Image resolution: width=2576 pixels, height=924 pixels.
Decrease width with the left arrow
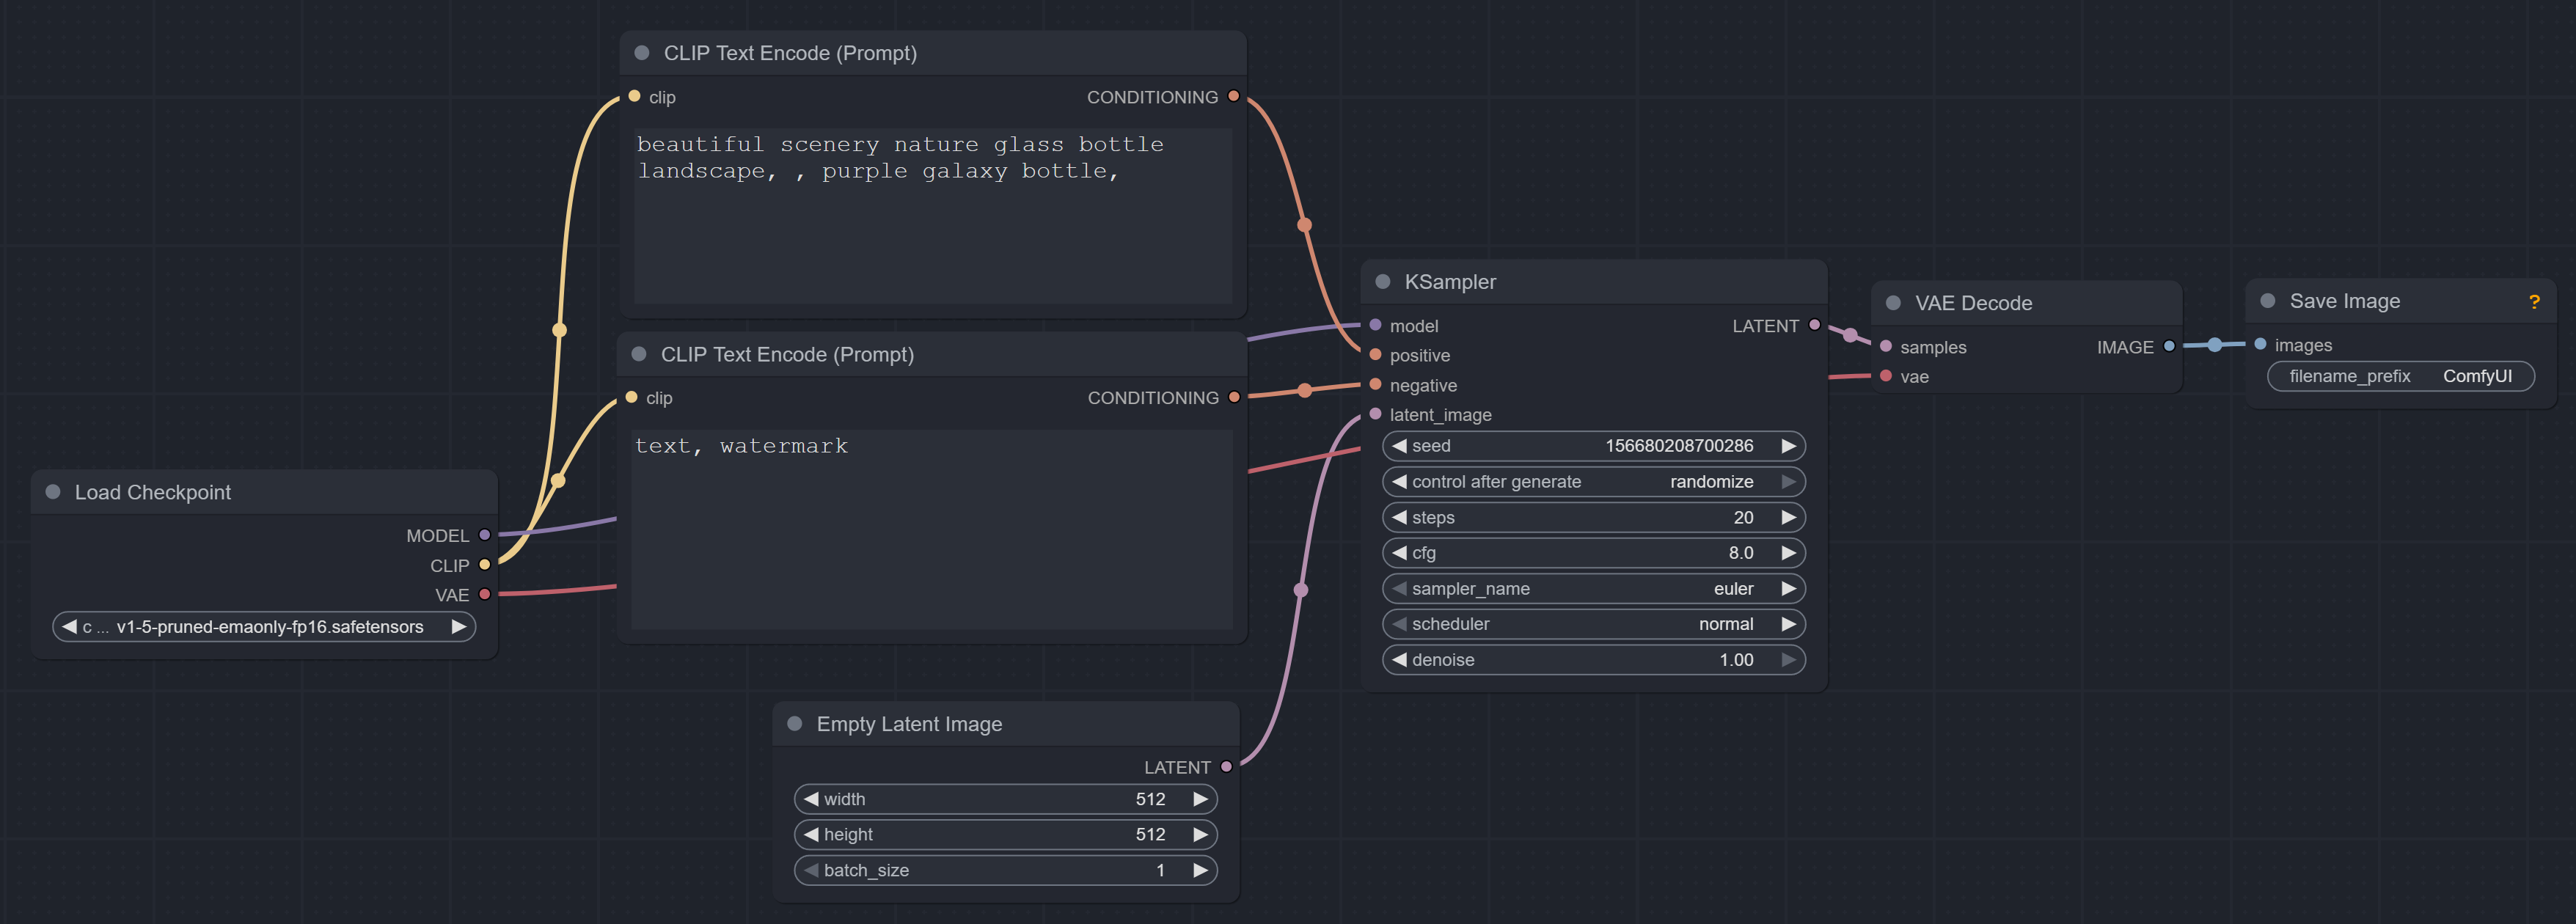click(811, 799)
